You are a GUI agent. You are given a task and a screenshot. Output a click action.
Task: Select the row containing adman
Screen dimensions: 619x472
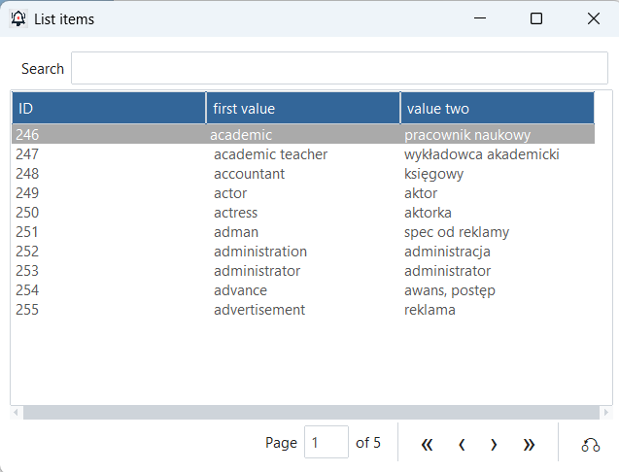coord(236,232)
